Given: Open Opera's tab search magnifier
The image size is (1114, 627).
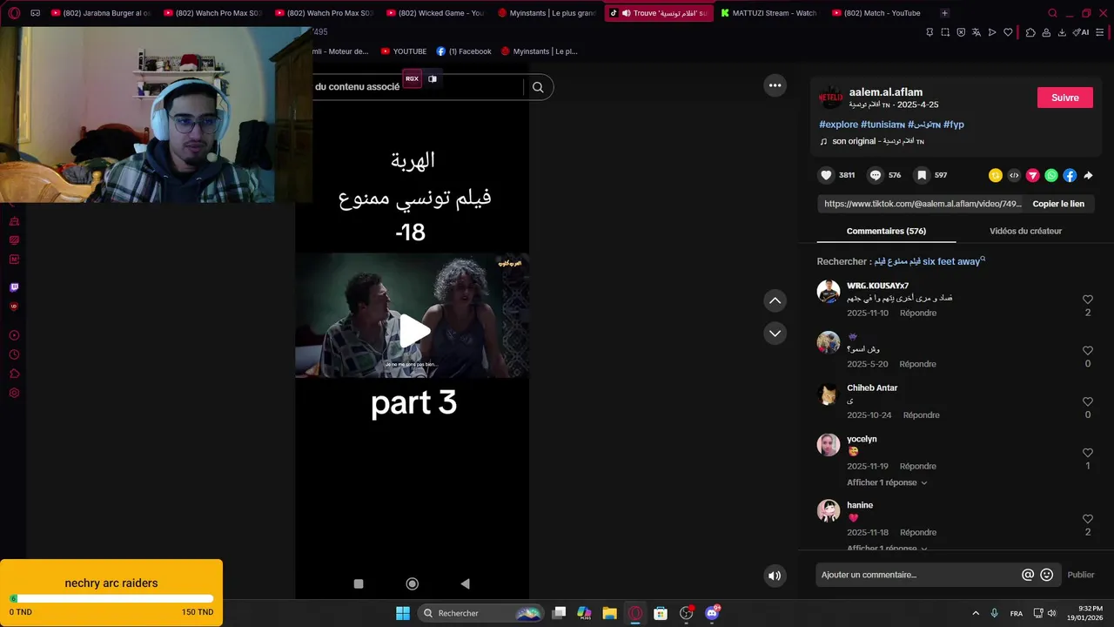Looking at the screenshot, I should pos(1052,13).
